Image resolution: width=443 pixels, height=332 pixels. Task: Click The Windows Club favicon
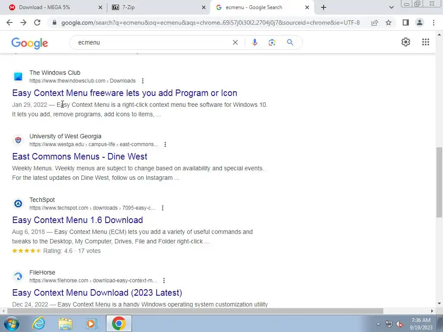(x=18, y=77)
